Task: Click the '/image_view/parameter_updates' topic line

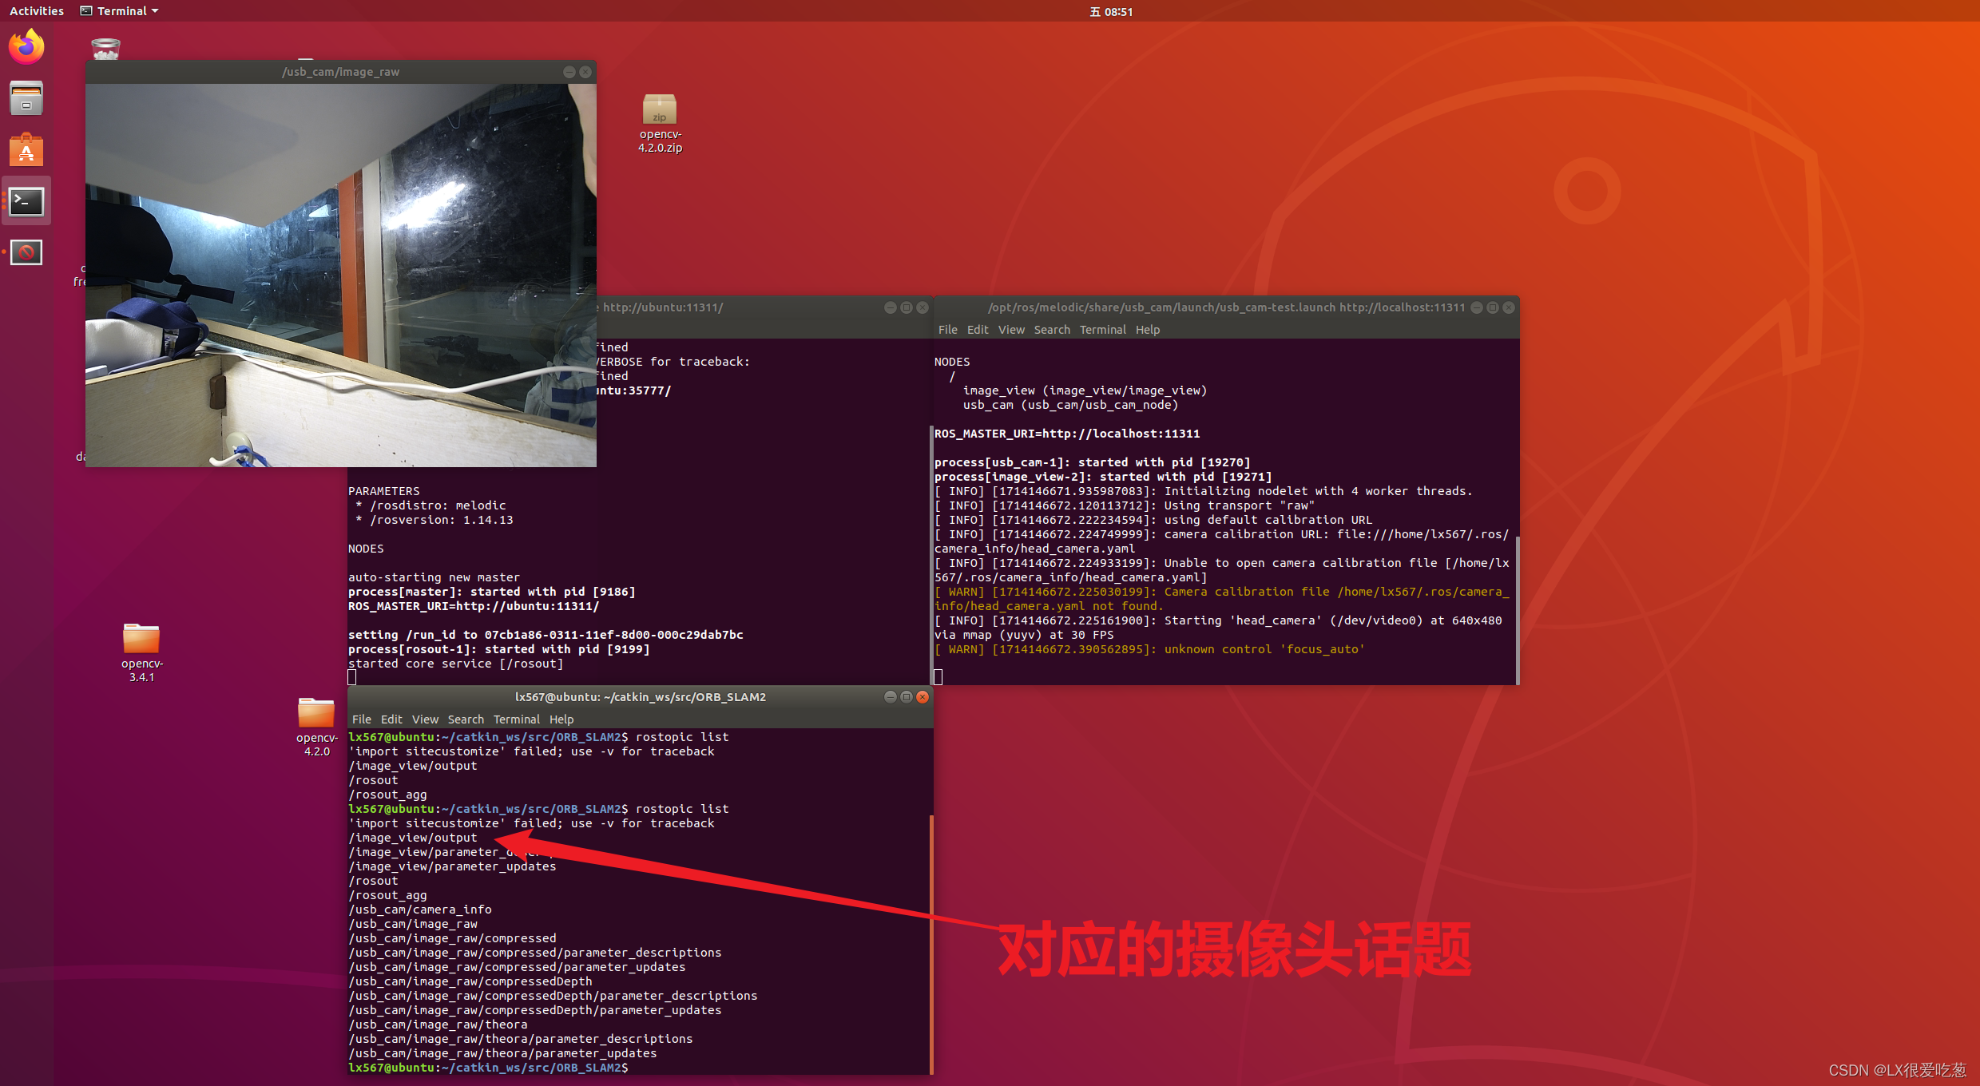Action: click(x=452, y=866)
